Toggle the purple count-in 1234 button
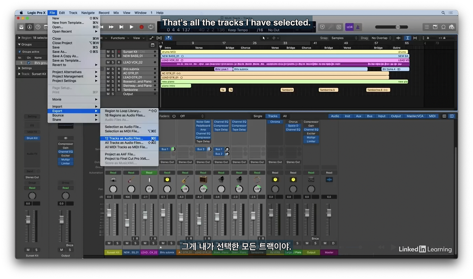The image size is (473, 279). coord(349,27)
